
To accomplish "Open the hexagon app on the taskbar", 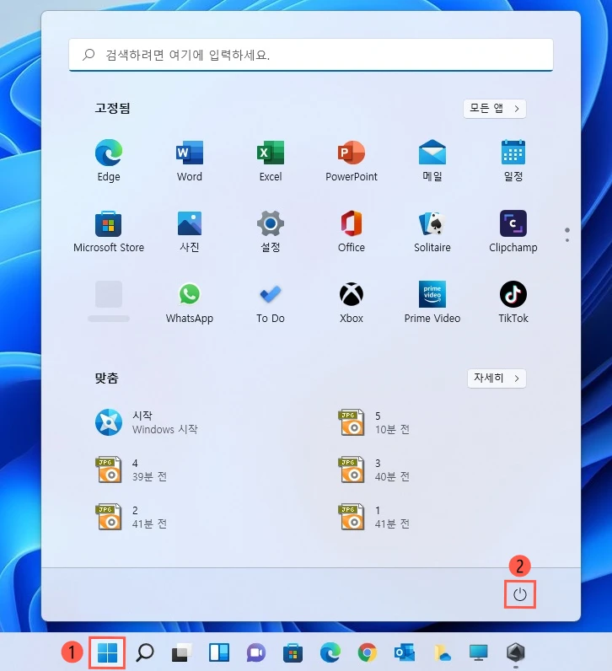I will [516, 652].
